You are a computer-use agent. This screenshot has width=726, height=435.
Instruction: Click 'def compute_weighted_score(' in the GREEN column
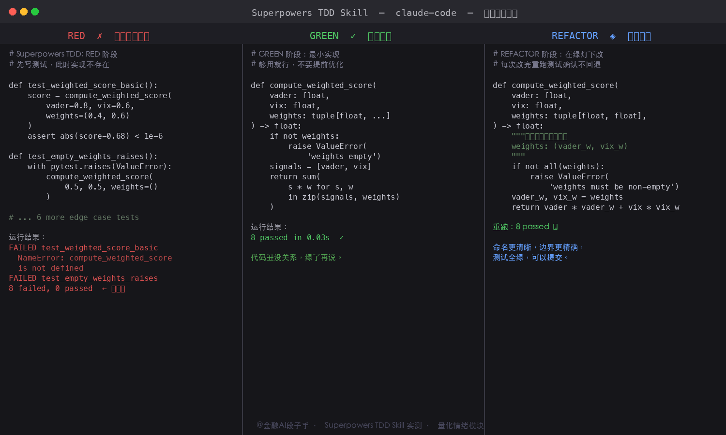[x=314, y=86]
